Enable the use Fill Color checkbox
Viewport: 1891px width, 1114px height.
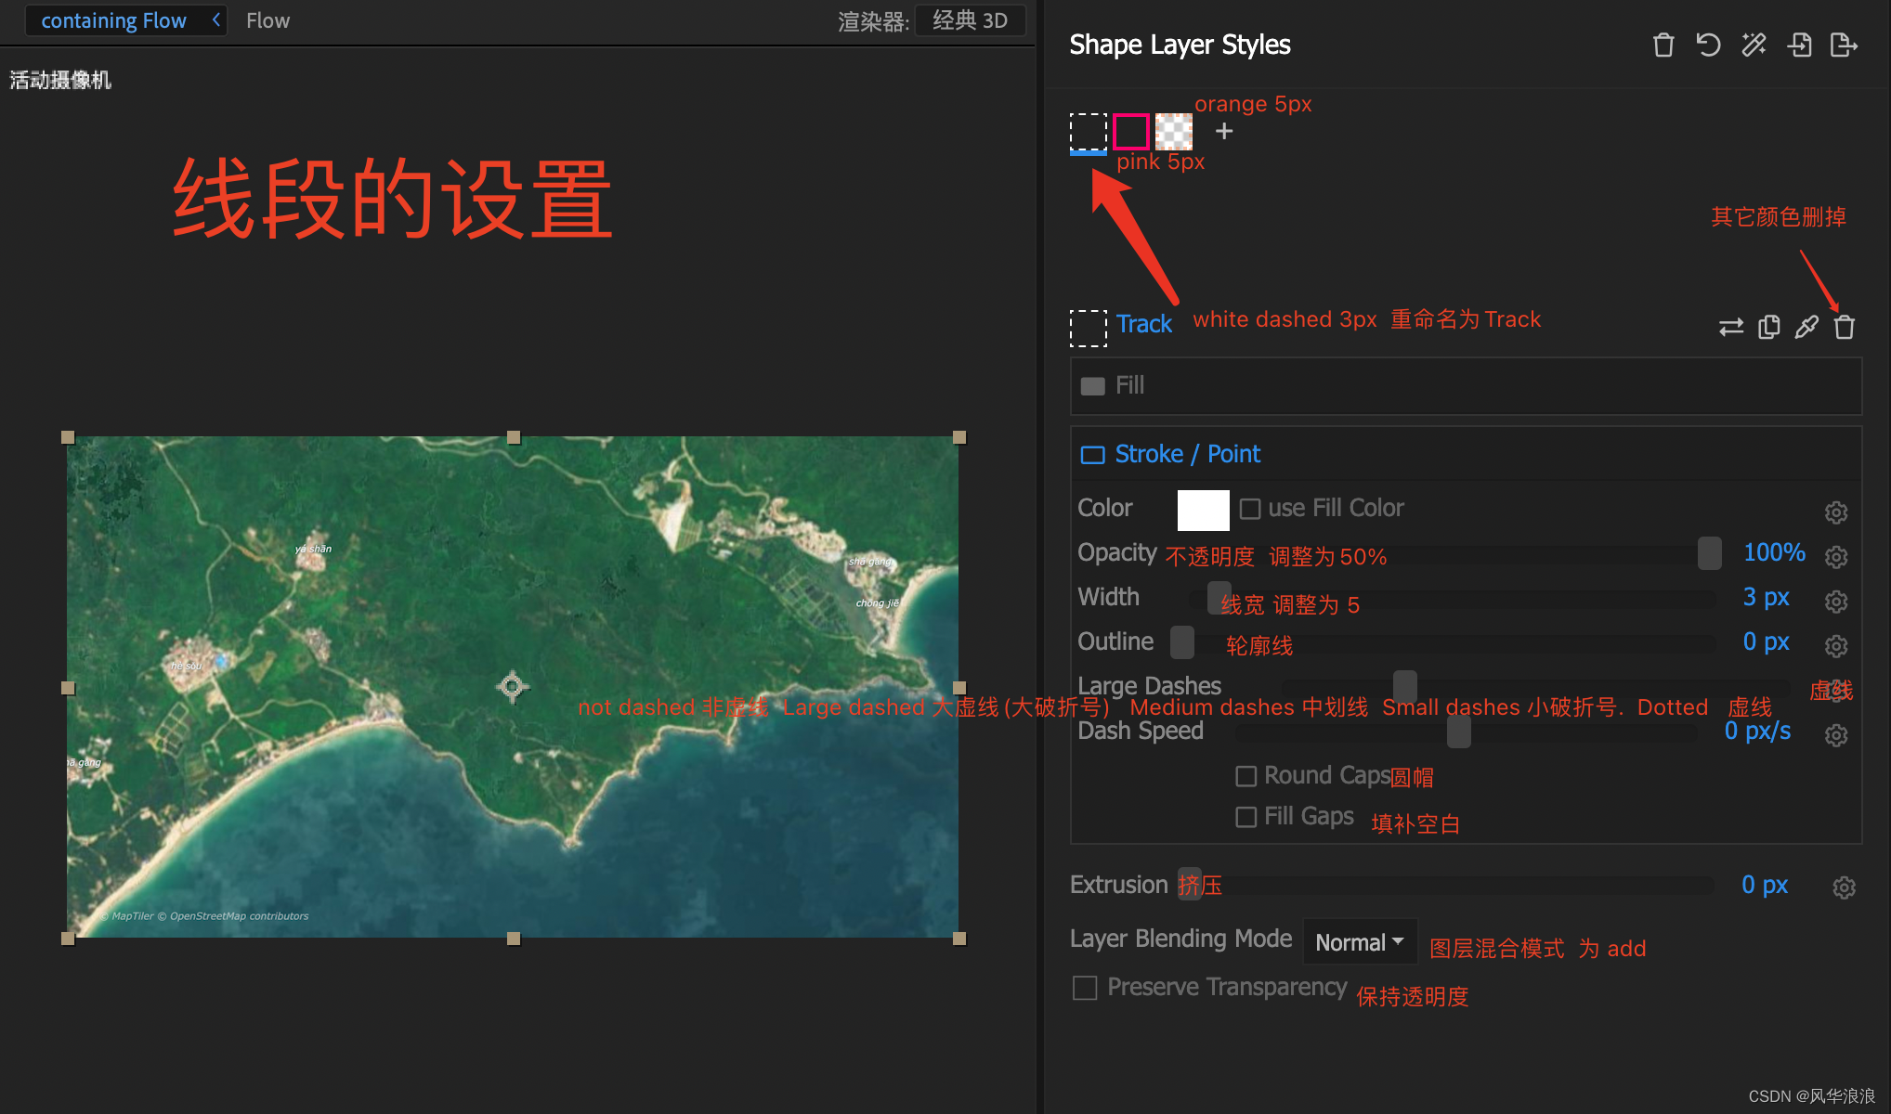(x=1250, y=509)
